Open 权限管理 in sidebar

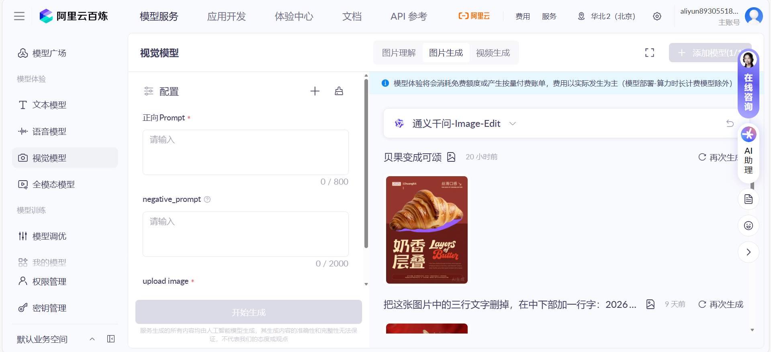[x=65, y=281]
